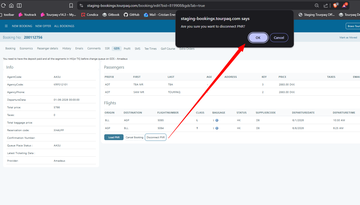Show baggage info icon for flight 5085

pyautogui.click(x=217, y=120)
